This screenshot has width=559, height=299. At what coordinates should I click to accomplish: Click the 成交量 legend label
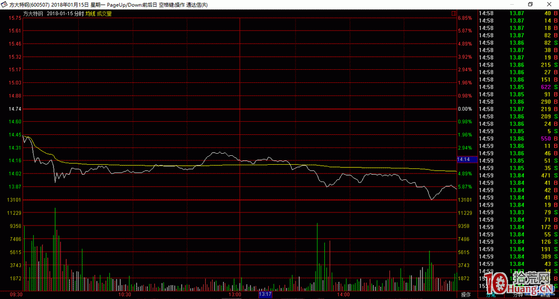click(x=104, y=14)
